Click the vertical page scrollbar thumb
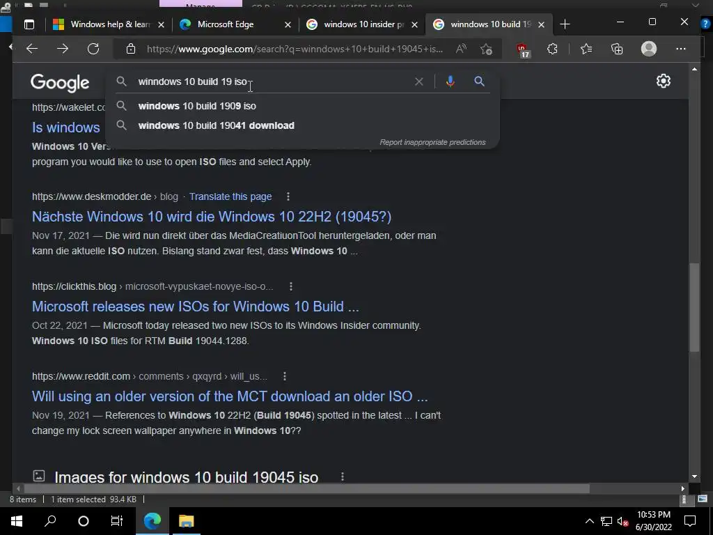 [694, 307]
